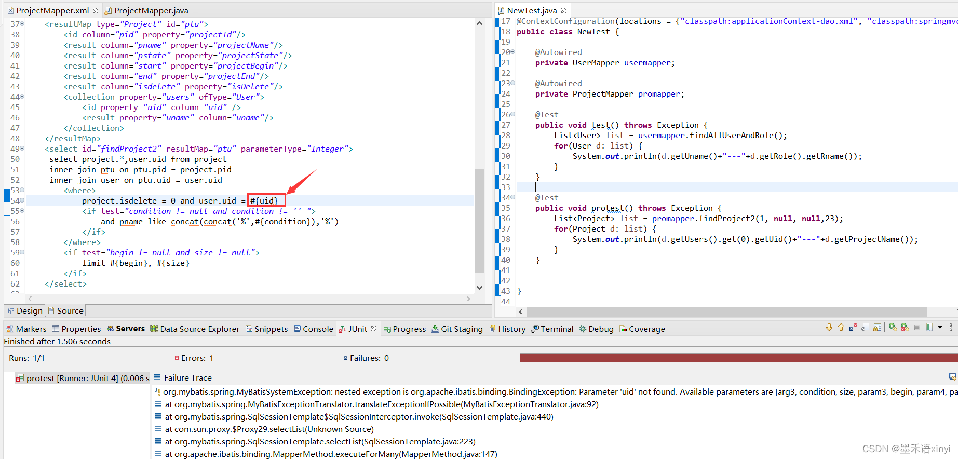Viewport: 958px width, 459px height.
Task: Click the Errors: 1 counter
Action: pyautogui.click(x=194, y=358)
